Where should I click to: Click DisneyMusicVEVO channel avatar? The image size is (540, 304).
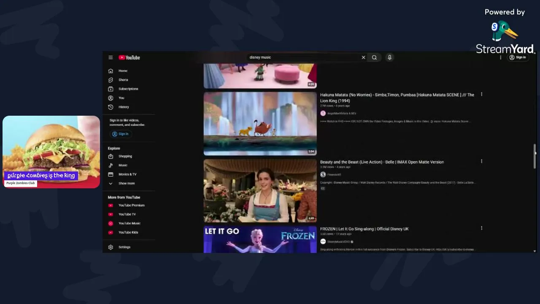pyautogui.click(x=323, y=242)
